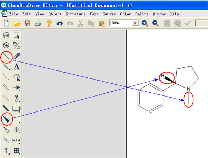Image resolution: width=208 pixels, height=158 pixels.
Task: Open the Curves menu
Action: point(109,14)
